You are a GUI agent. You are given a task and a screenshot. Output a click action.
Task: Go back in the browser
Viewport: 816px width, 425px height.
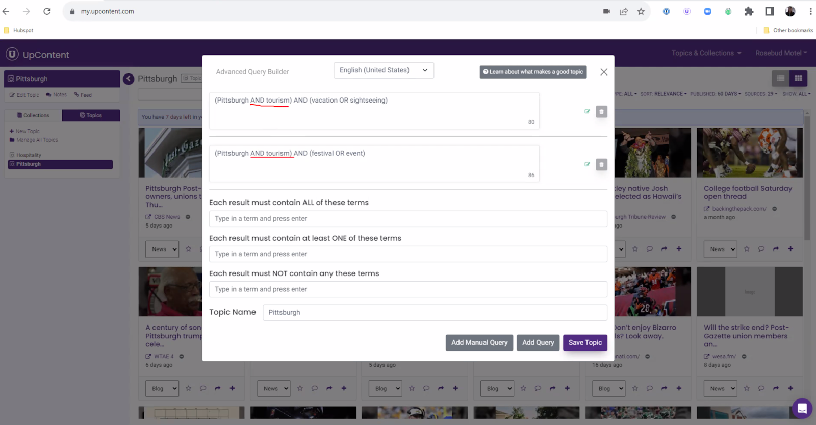click(x=6, y=11)
